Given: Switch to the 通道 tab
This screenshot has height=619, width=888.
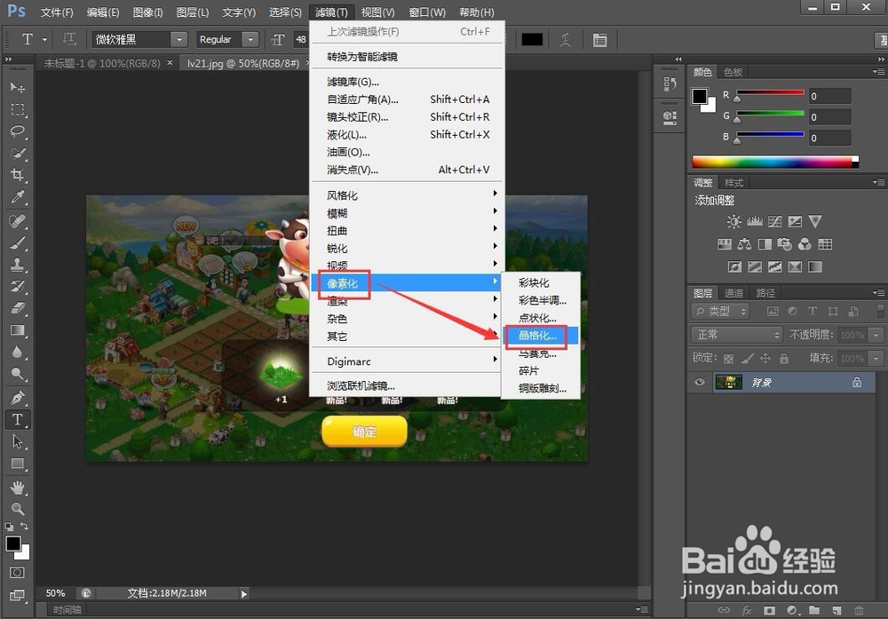Looking at the screenshot, I should pos(733,293).
